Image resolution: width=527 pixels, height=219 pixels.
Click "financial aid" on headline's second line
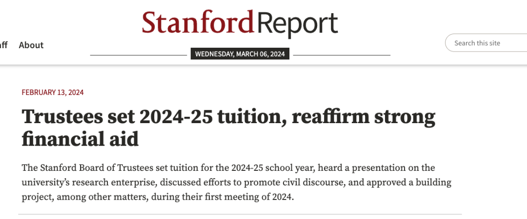tap(81, 139)
